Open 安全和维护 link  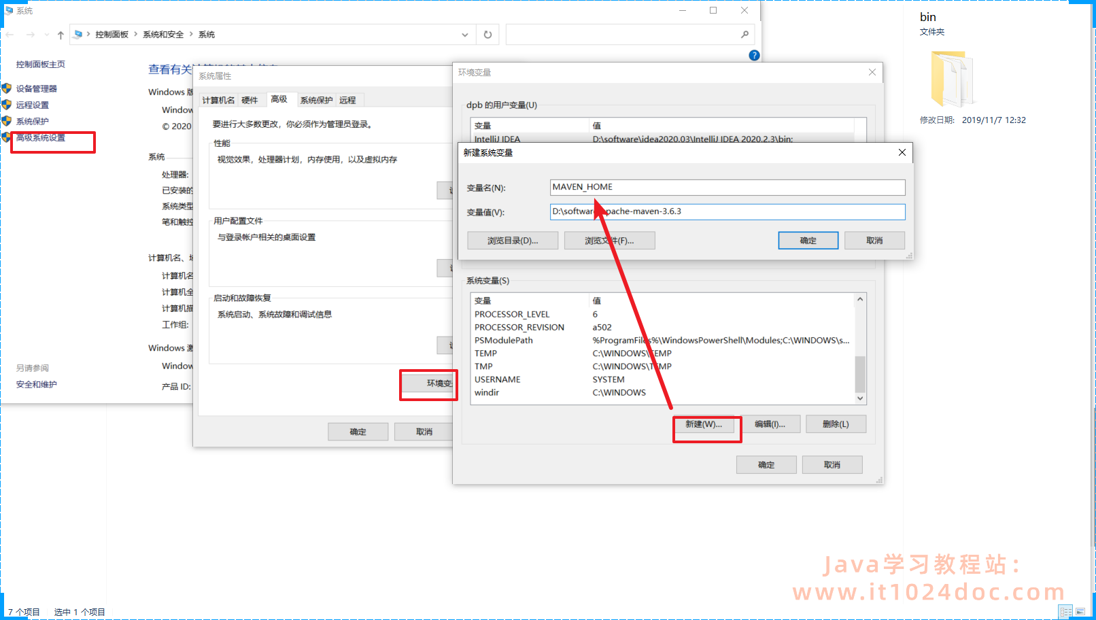coord(37,384)
